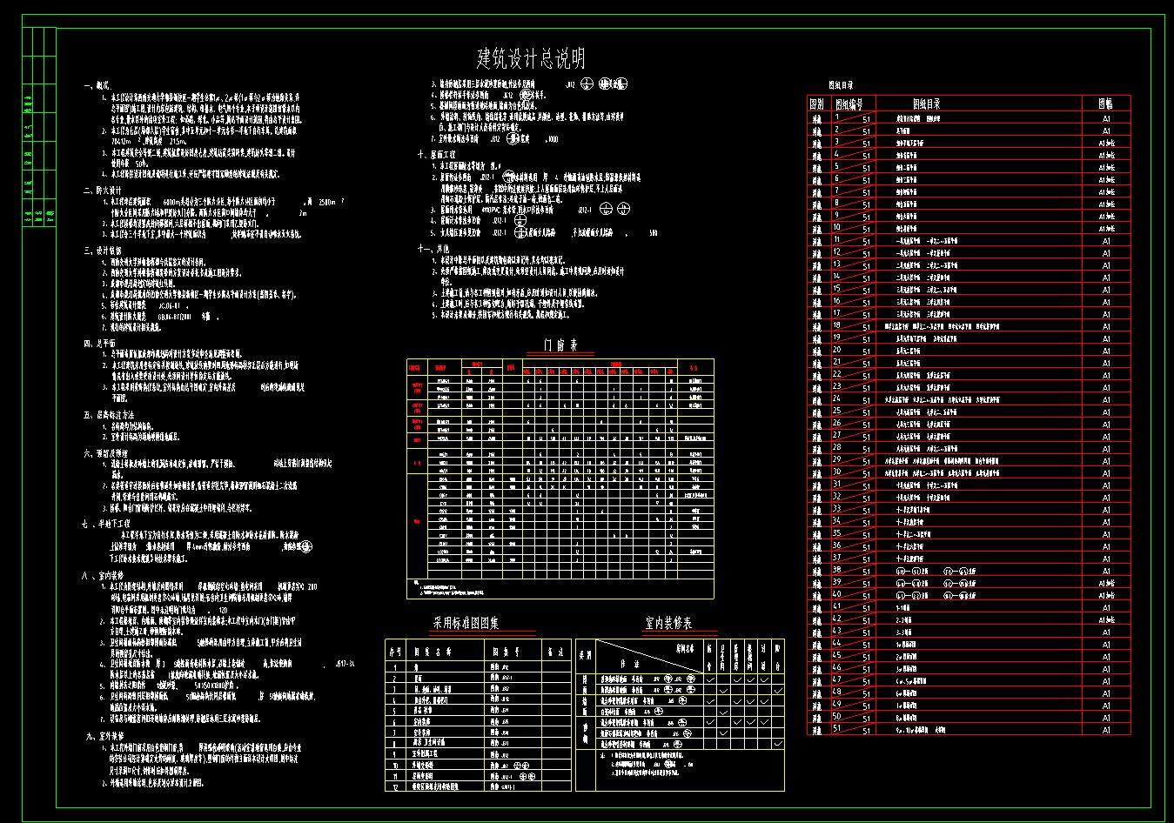Select drawing number 25 row in list
This screenshot has height=823, width=1174.
pyautogui.click(x=837, y=411)
